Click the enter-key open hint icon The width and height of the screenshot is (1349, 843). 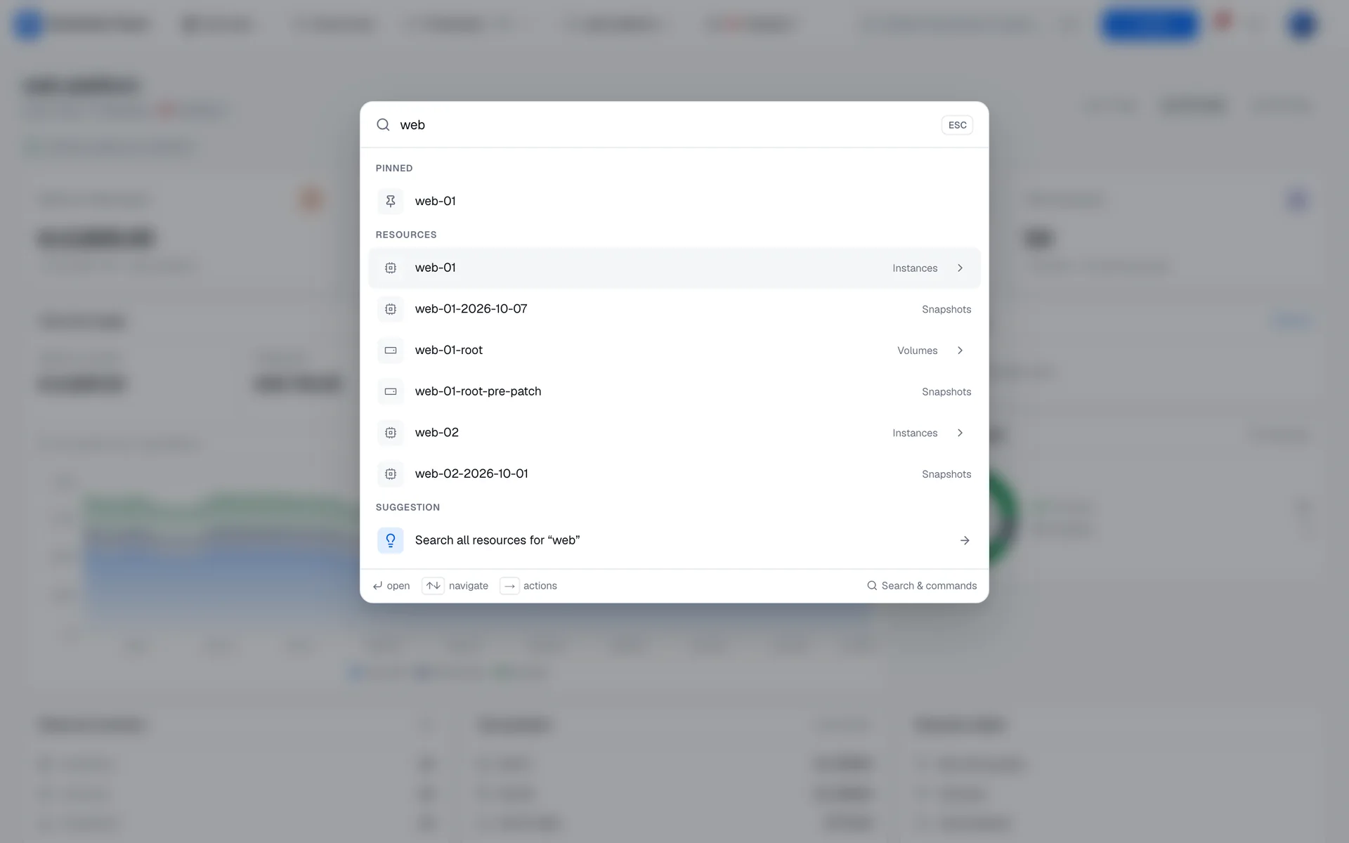(x=377, y=586)
